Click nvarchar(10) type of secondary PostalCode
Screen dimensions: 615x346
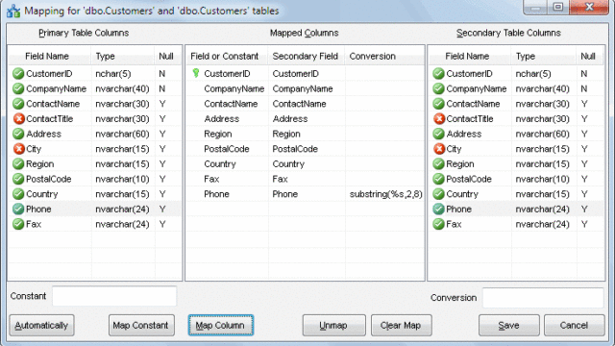542,179
